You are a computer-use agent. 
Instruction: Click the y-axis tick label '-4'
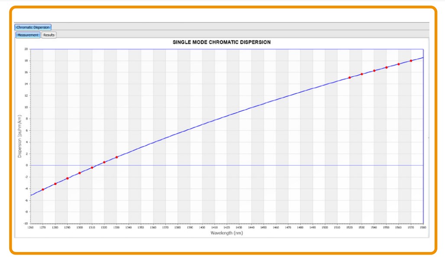[26, 188]
